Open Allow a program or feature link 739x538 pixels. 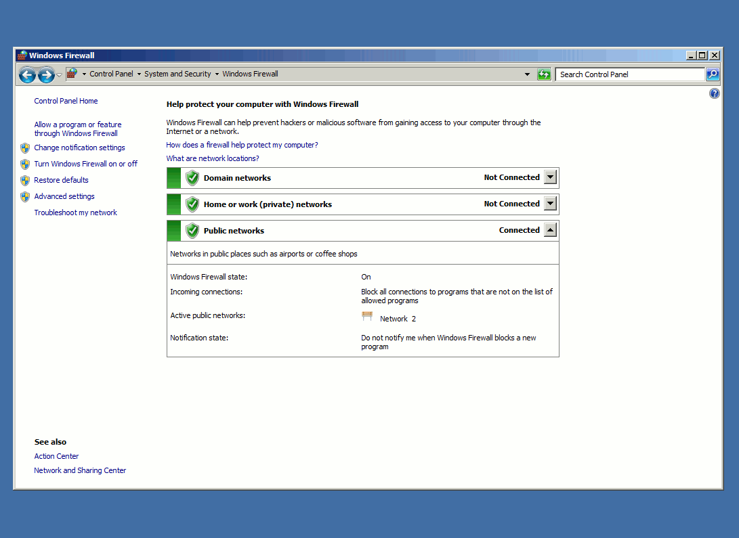tap(78, 129)
